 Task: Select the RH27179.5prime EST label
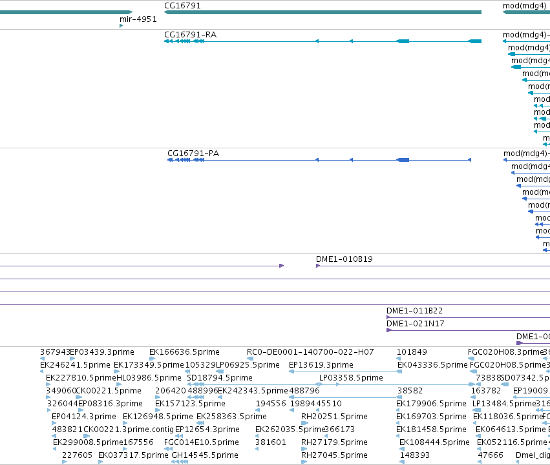(334, 442)
